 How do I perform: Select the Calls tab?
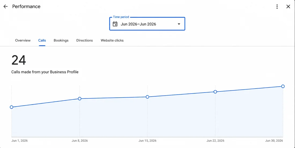coord(42,41)
